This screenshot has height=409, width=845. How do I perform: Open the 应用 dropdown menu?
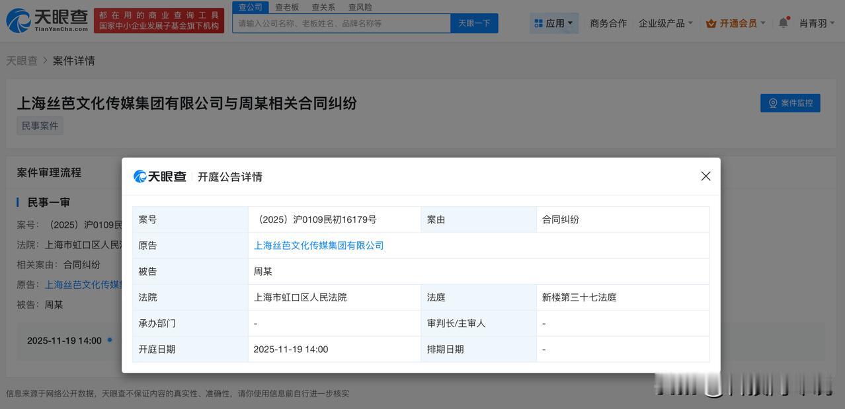pos(554,23)
